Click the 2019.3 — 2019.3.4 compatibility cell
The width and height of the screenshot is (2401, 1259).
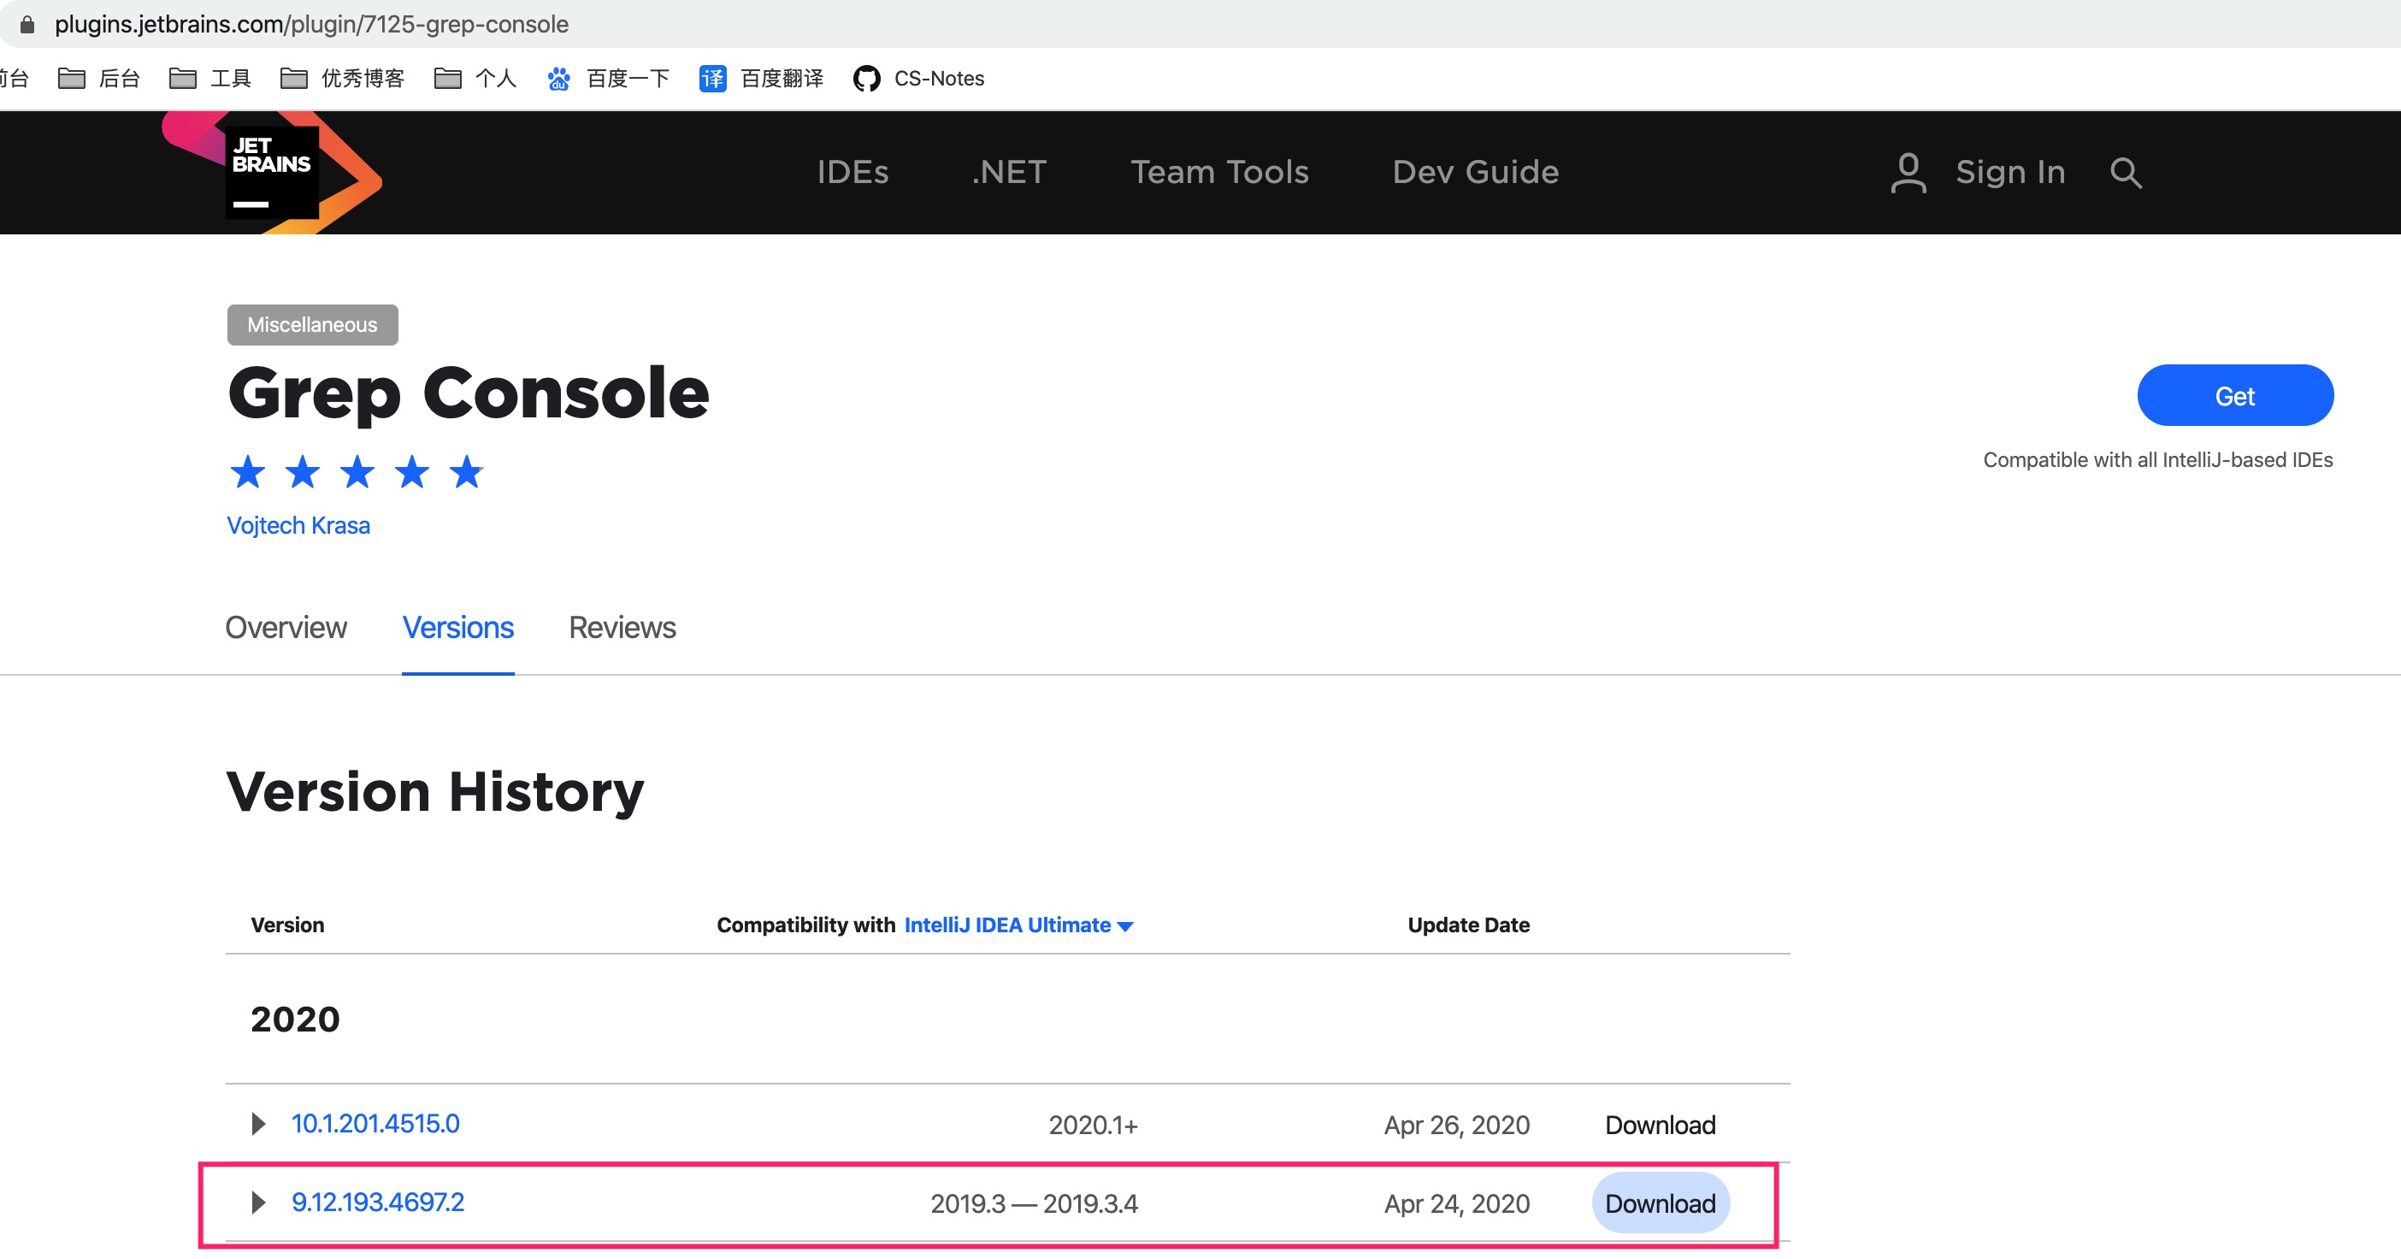point(1035,1204)
